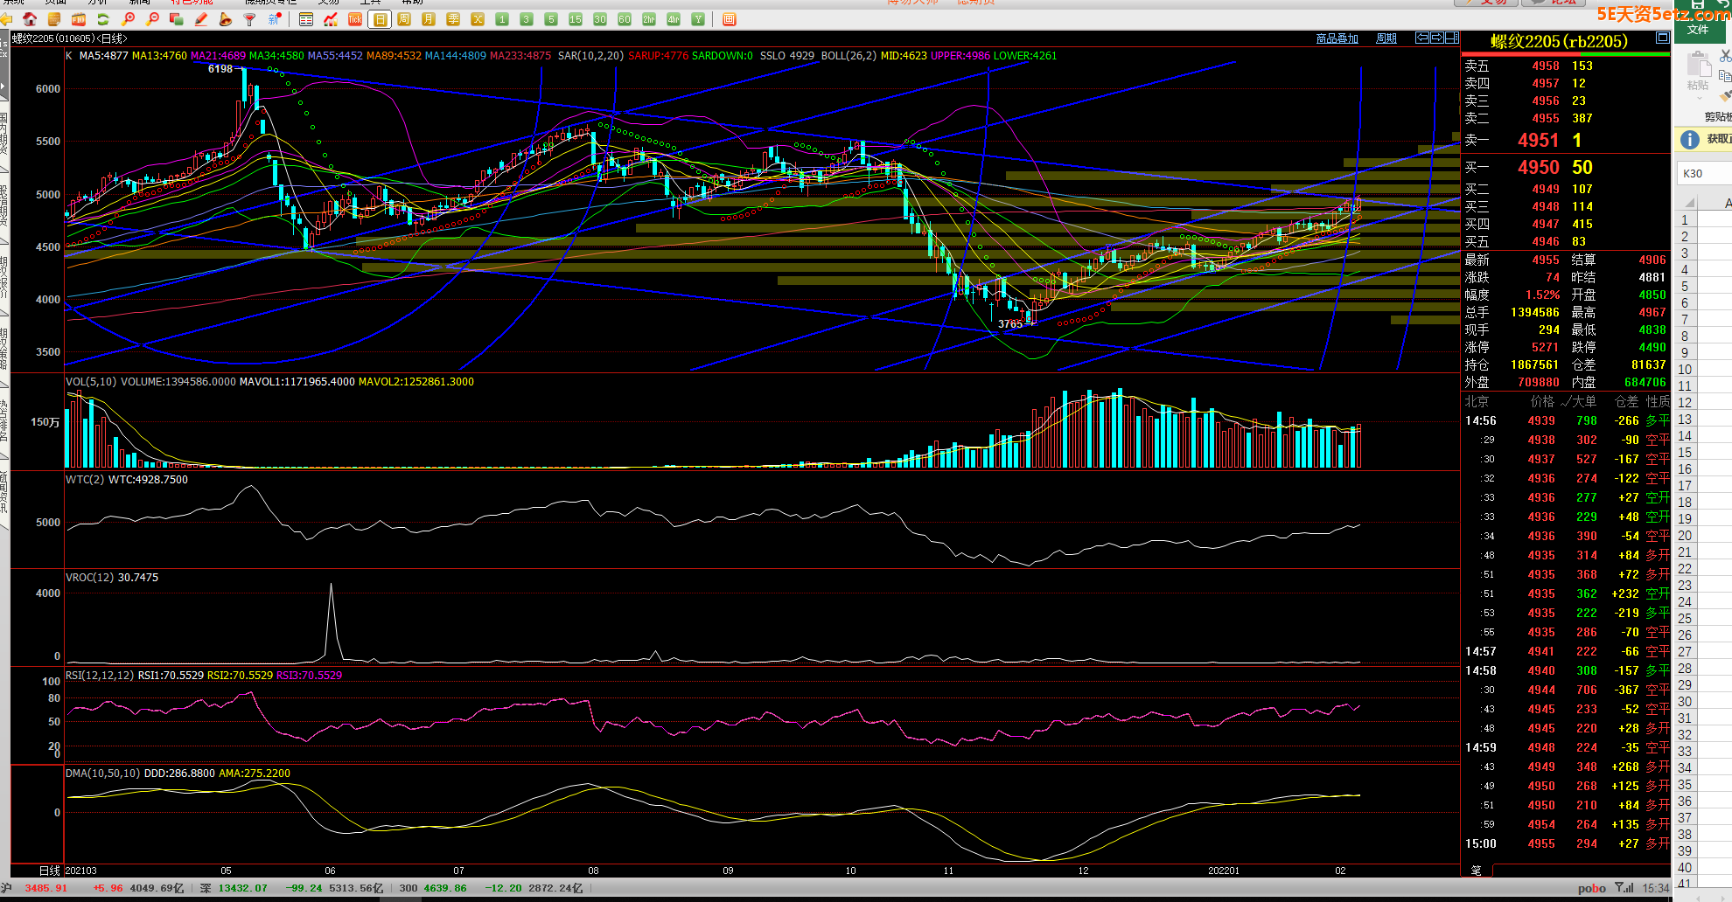This screenshot has height=902, width=1732.
Task: Switch to weekly (周) period
Action: [404, 19]
